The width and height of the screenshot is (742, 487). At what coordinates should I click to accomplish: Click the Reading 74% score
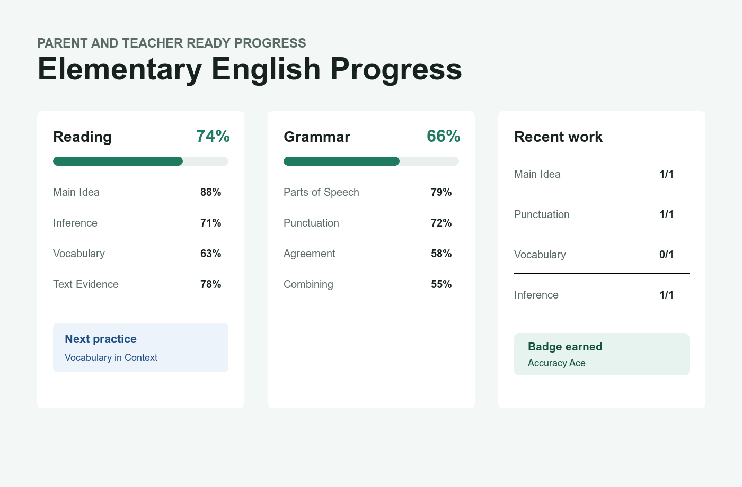click(x=213, y=136)
